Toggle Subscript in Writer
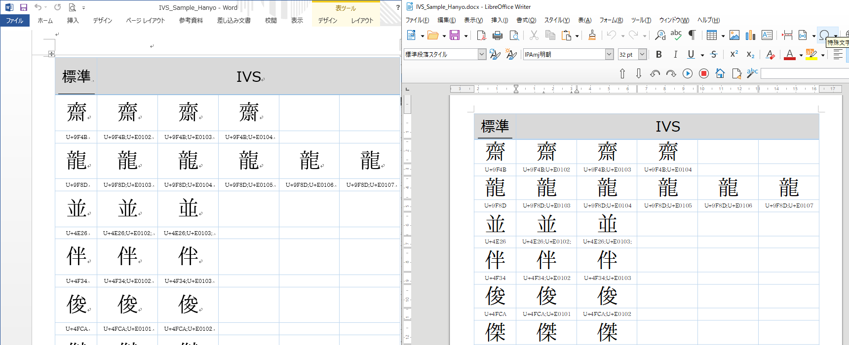Viewport: 849px width, 345px height. 750,54
